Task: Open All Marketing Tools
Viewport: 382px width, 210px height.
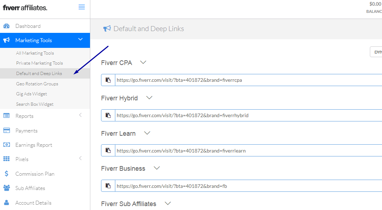Action: [35, 53]
